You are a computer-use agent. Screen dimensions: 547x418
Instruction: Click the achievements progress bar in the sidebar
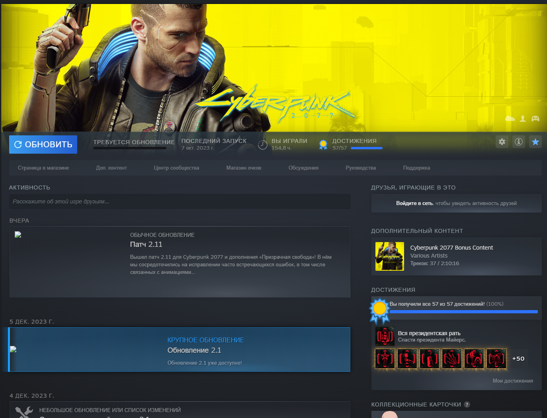click(x=463, y=312)
